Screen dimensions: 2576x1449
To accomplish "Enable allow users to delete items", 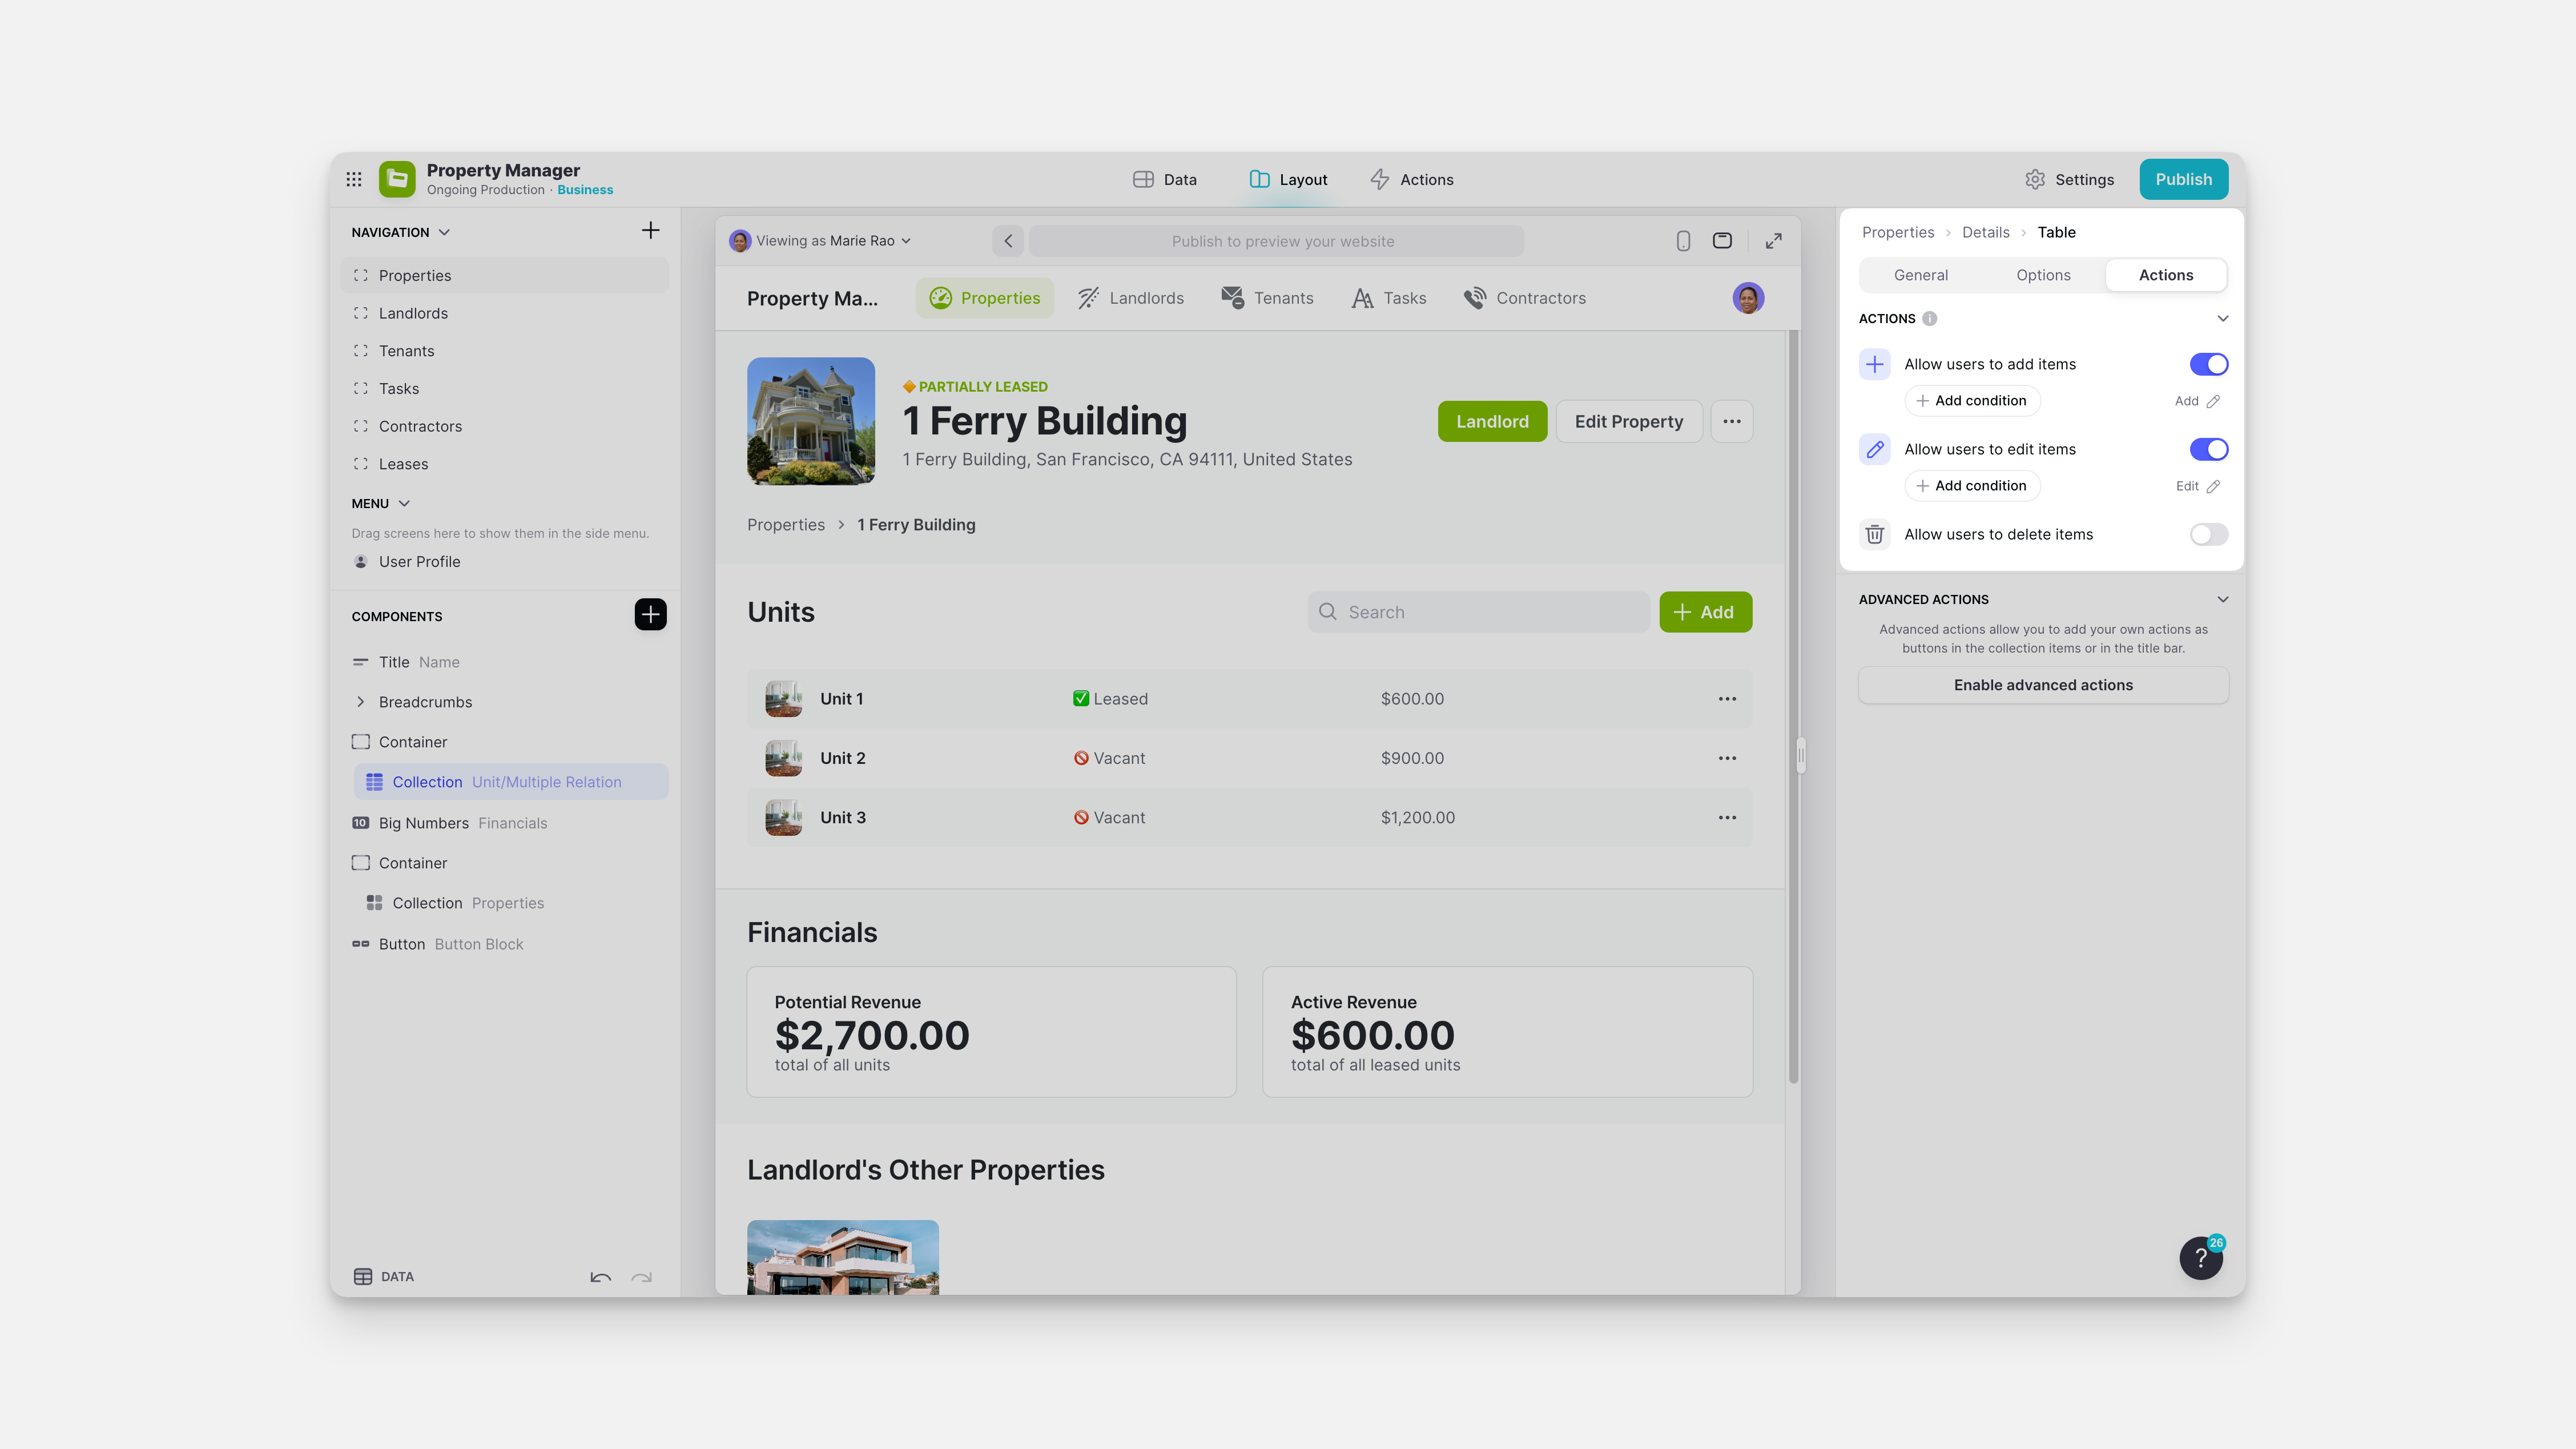I will click(x=2208, y=534).
